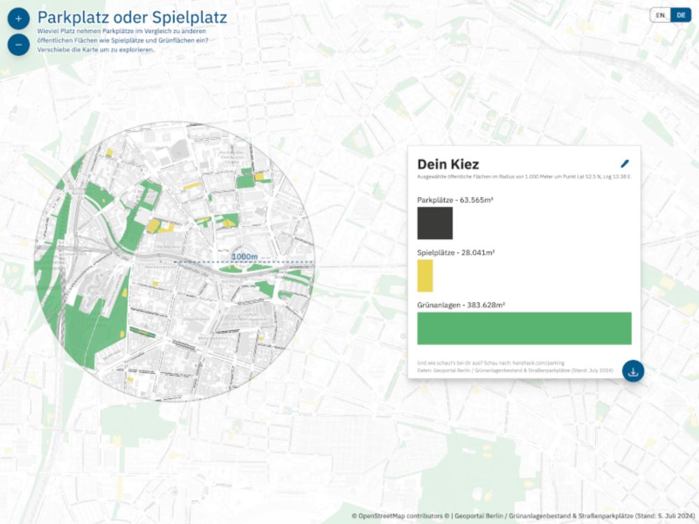Click the radius description line under Dein Kiez
699x524 pixels.
524,177
